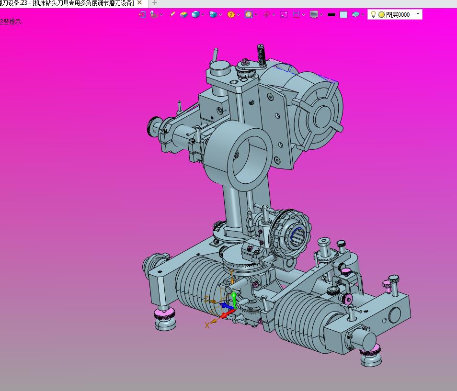Viewport: 457px width, 391px height.
Task: Open dropdown beside the shaded cube icon
Action: tap(203, 15)
